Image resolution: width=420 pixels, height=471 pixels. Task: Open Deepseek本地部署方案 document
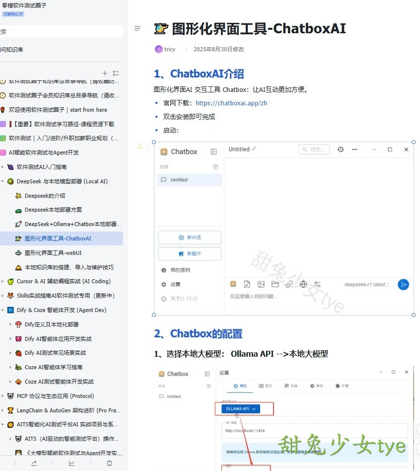53,210
